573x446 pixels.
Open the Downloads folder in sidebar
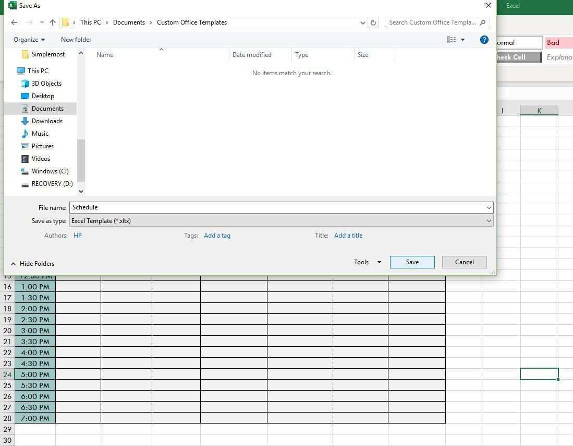[46, 121]
